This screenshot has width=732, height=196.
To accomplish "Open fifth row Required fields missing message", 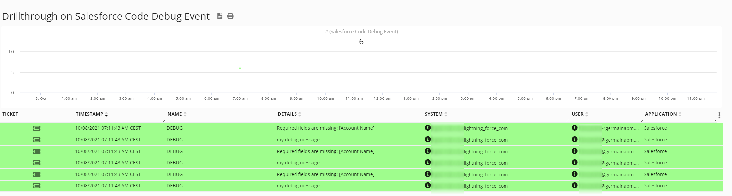I will coord(326,174).
